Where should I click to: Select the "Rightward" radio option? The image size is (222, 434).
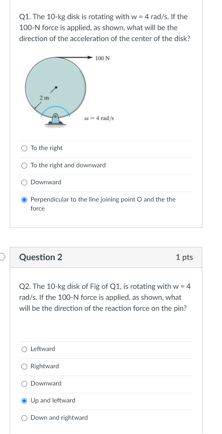tap(24, 366)
